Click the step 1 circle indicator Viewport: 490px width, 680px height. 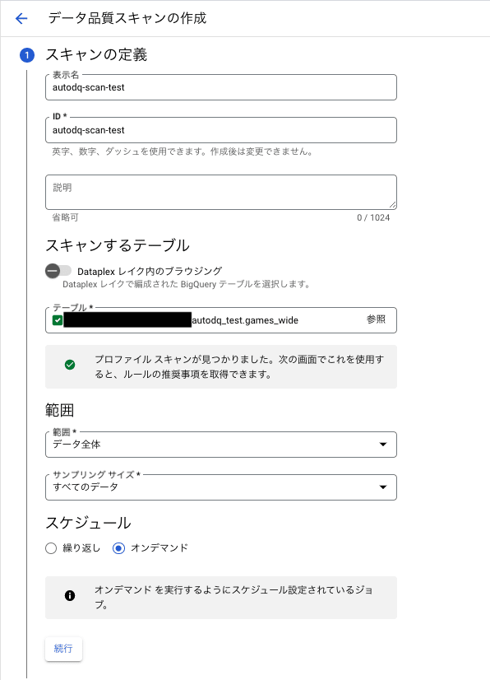point(27,55)
